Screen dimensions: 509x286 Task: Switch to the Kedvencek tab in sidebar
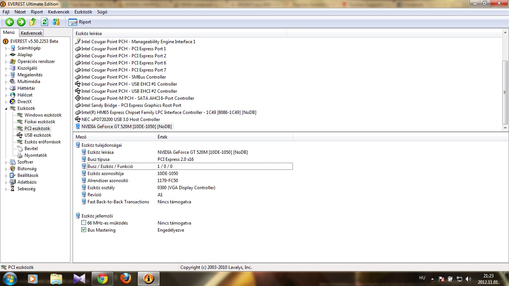point(32,33)
